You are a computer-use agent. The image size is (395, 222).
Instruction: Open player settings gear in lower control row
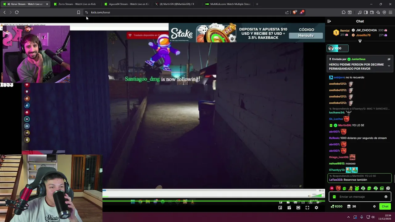[x=316, y=208]
